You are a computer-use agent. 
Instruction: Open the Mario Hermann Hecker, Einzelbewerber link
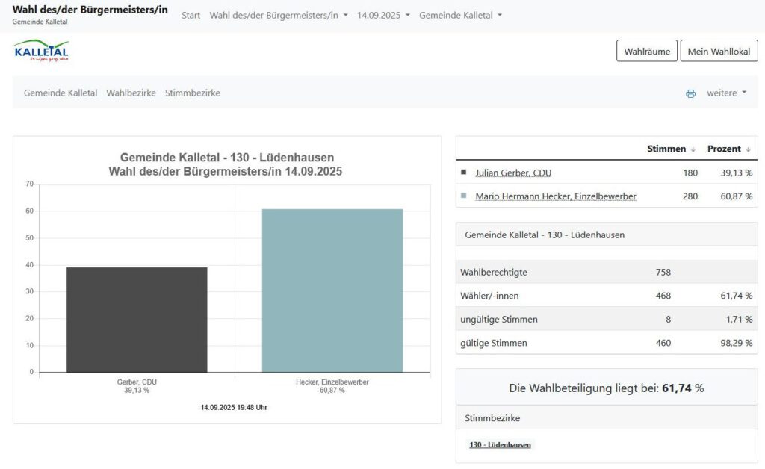pyautogui.click(x=556, y=196)
